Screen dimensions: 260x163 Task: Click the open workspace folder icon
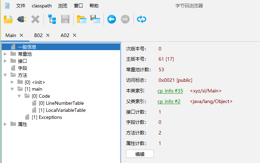pyautogui.click(x=81, y=19)
